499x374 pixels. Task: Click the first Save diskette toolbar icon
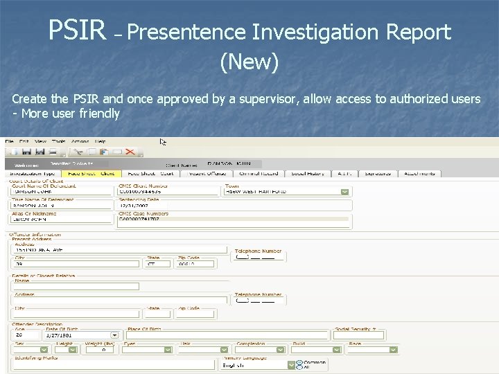click(27, 152)
